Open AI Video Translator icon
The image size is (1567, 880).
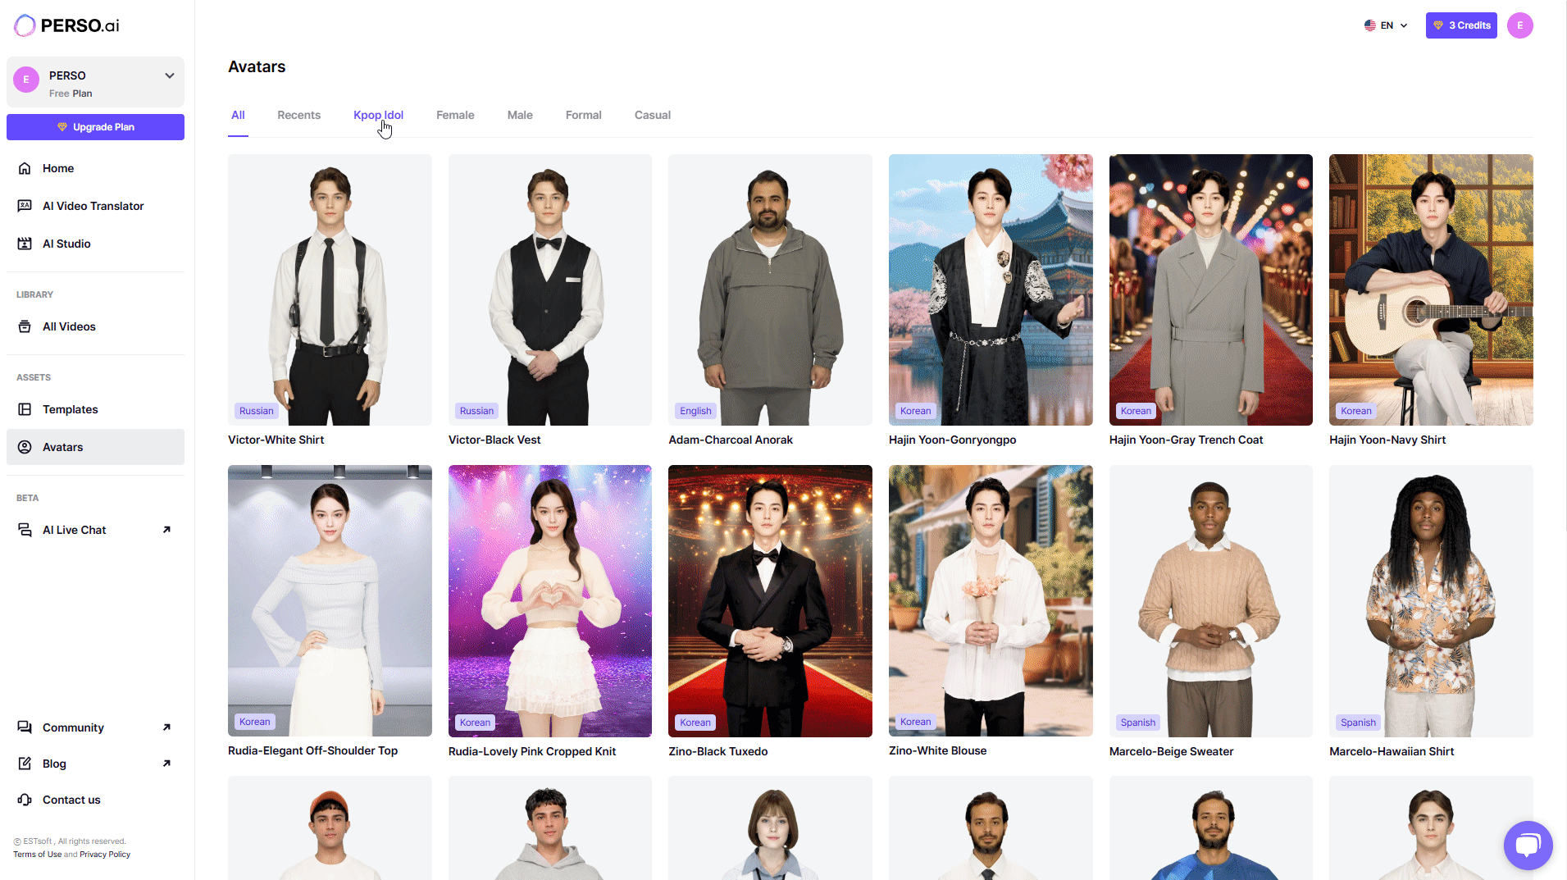tap(25, 206)
